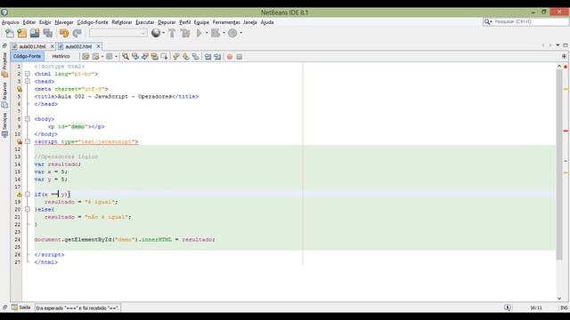Click the error hint icon on line 11
This screenshot has height=320, width=570.
20,142
